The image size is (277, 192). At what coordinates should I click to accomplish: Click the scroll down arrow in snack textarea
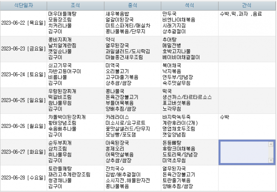(x=271, y=160)
